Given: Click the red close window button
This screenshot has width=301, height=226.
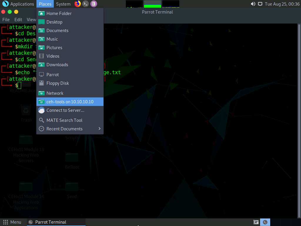Looking at the screenshot, I should tap(3, 12).
